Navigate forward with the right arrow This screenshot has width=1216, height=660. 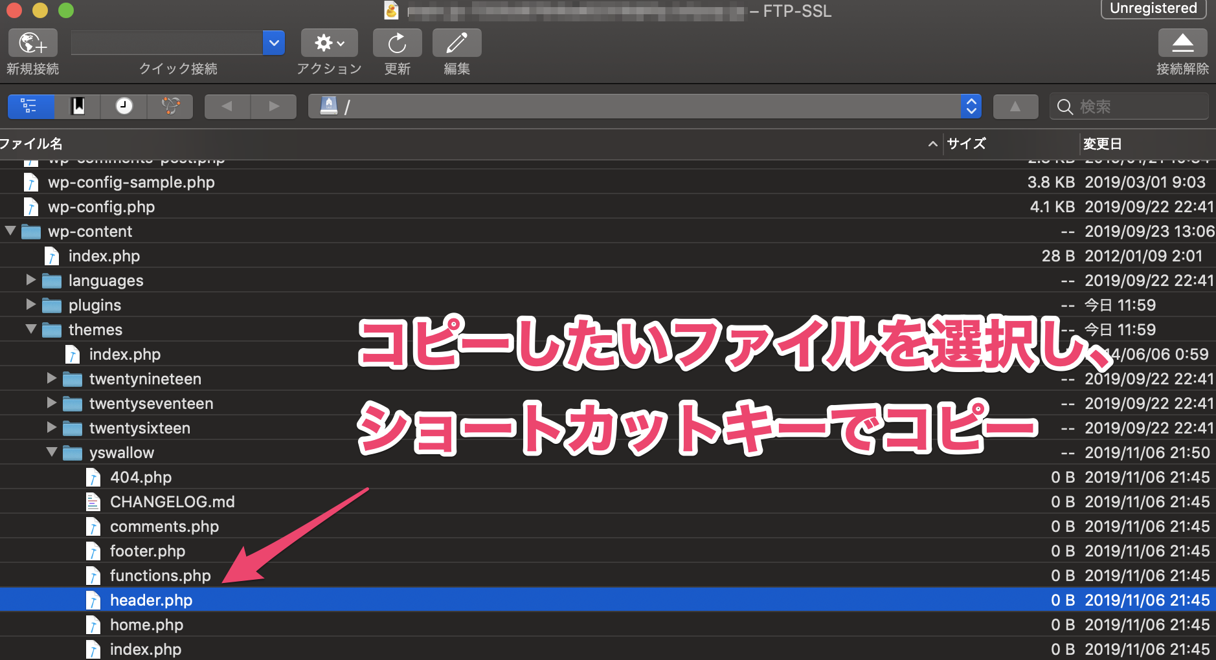[273, 106]
